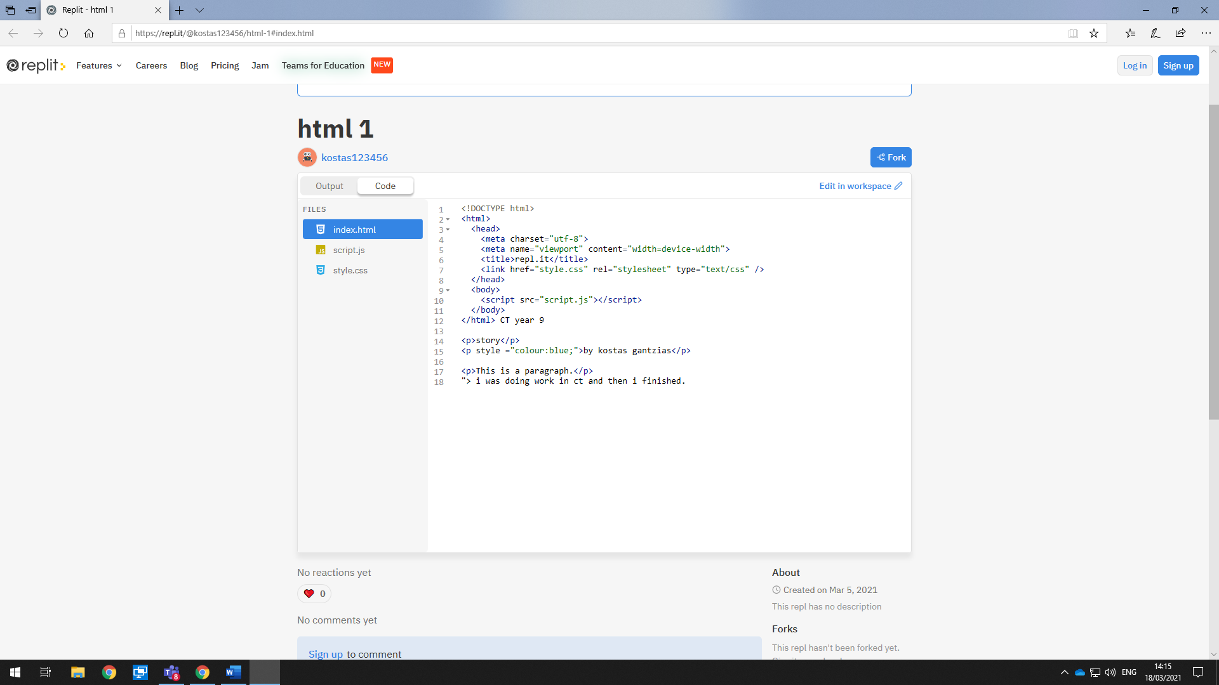Click the Add notes pen icon
Image resolution: width=1219 pixels, height=685 pixels.
pyautogui.click(x=1156, y=33)
